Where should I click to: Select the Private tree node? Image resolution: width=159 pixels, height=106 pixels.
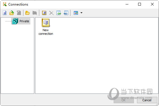21,21
